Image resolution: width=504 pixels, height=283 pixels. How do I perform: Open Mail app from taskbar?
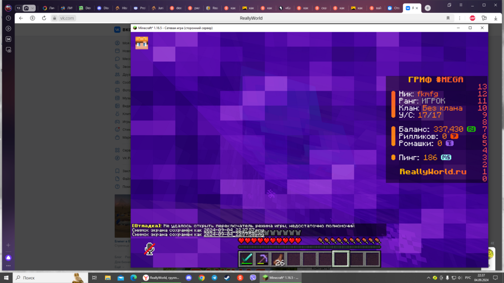tap(120, 277)
